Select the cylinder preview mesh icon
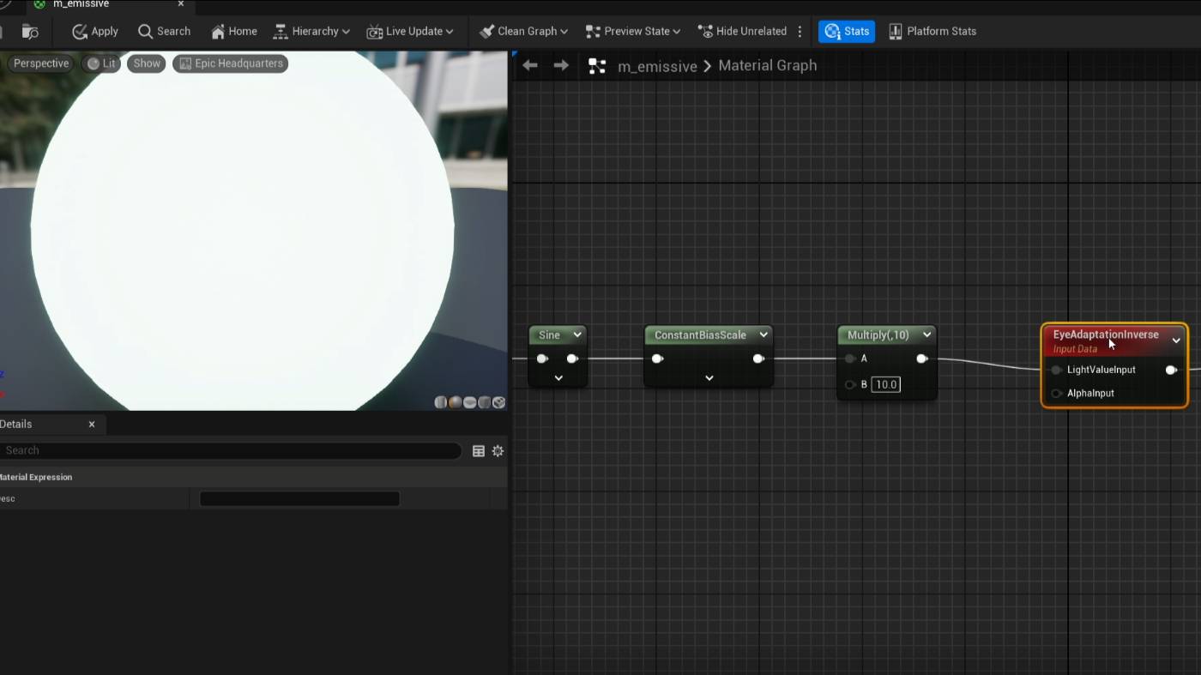Image resolution: width=1201 pixels, height=675 pixels. coord(440,402)
